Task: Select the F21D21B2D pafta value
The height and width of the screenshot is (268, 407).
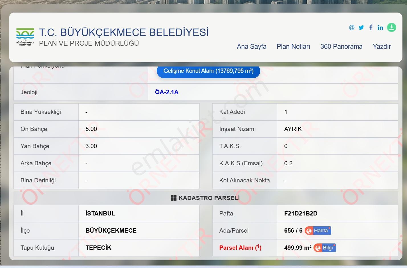Action: (301, 213)
